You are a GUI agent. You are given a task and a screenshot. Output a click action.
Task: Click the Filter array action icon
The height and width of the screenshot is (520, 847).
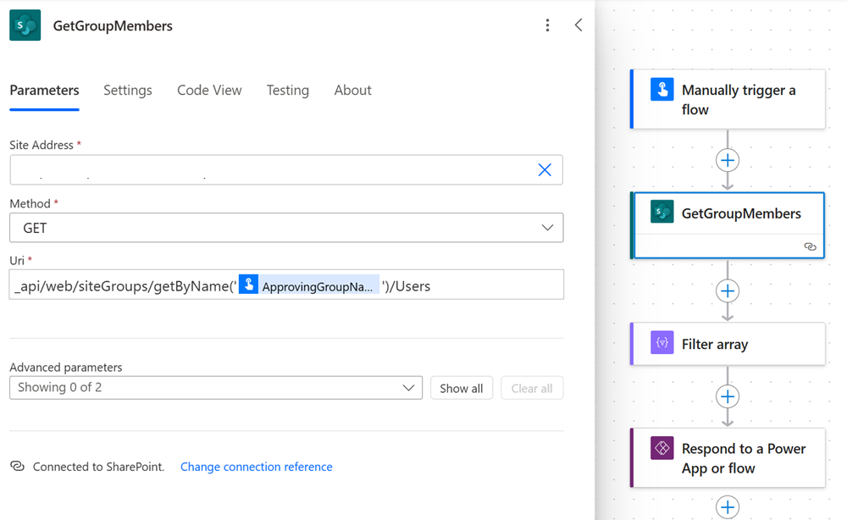coord(661,344)
